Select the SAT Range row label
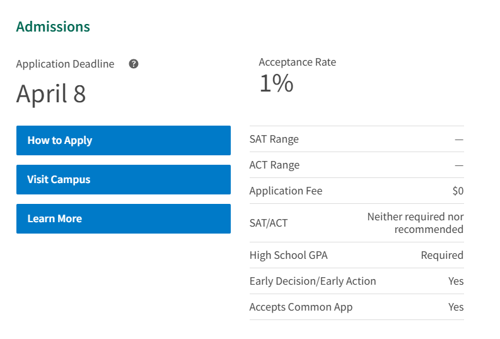500x339 pixels. pyautogui.click(x=274, y=139)
